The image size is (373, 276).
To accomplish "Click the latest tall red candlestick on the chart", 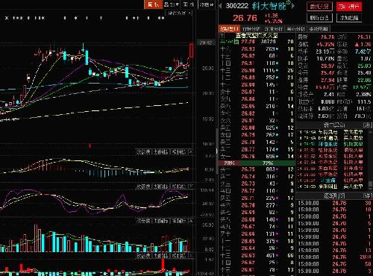I will (x=192, y=51).
